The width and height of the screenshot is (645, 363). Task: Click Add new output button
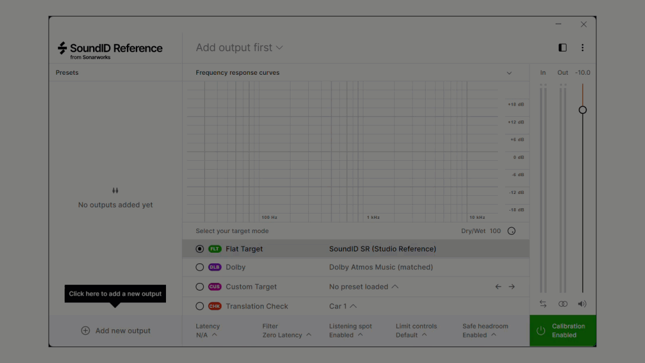[x=116, y=330]
